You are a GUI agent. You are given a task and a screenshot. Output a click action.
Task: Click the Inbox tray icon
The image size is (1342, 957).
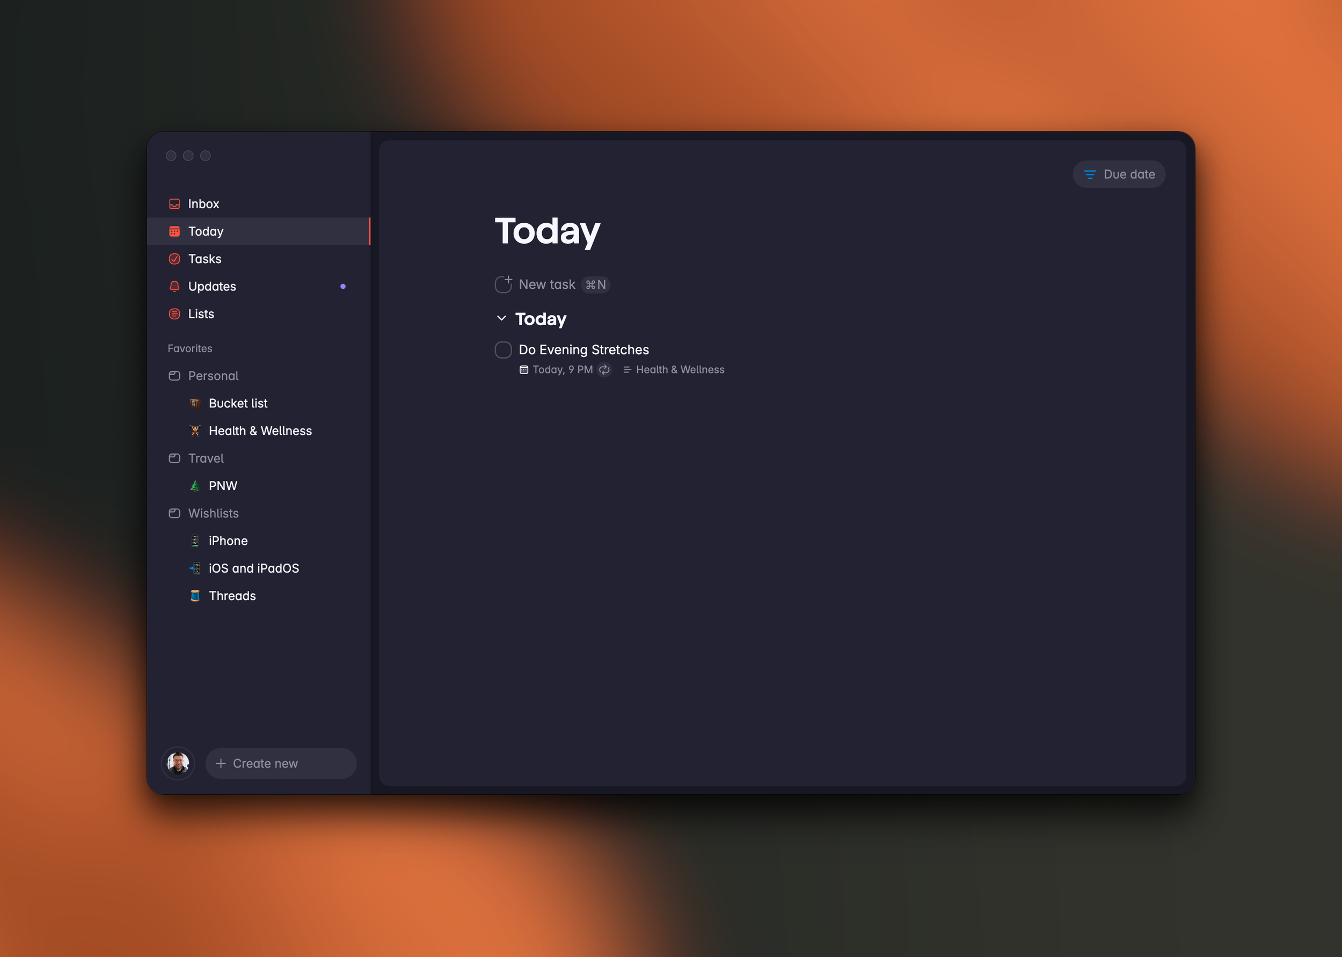(174, 204)
